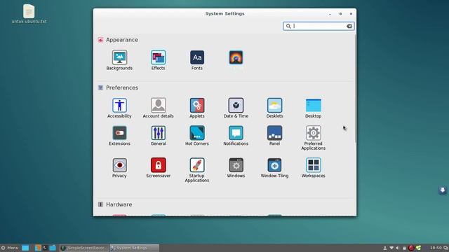The image size is (449, 252).
Task: Click the panel icon after the clock
Action: (x=446, y=248)
